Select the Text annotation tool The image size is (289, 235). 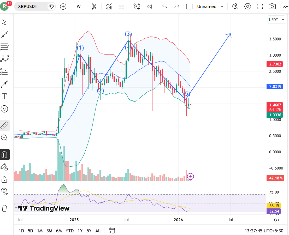4,96
